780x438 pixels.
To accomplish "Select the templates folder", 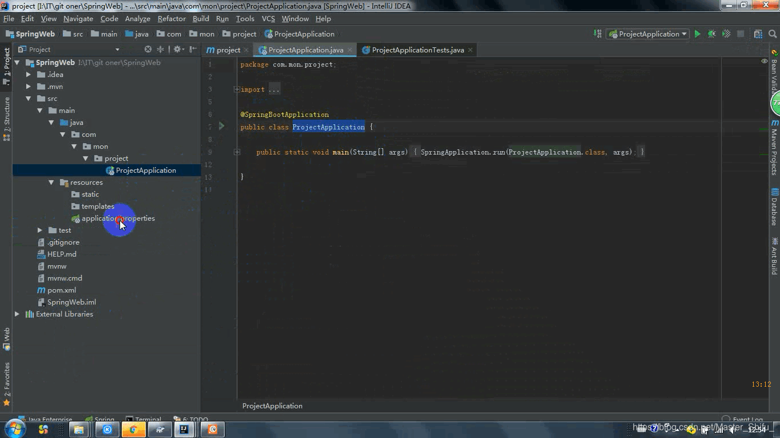I will (93, 206).
